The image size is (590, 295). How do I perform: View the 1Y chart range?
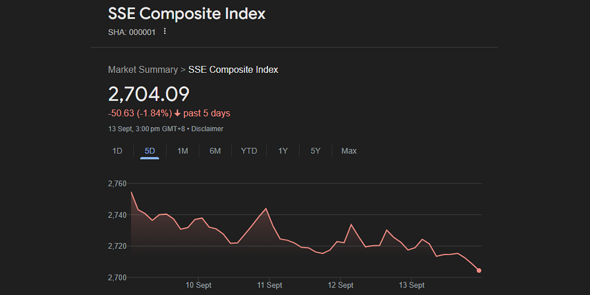[x=283, y=151]
